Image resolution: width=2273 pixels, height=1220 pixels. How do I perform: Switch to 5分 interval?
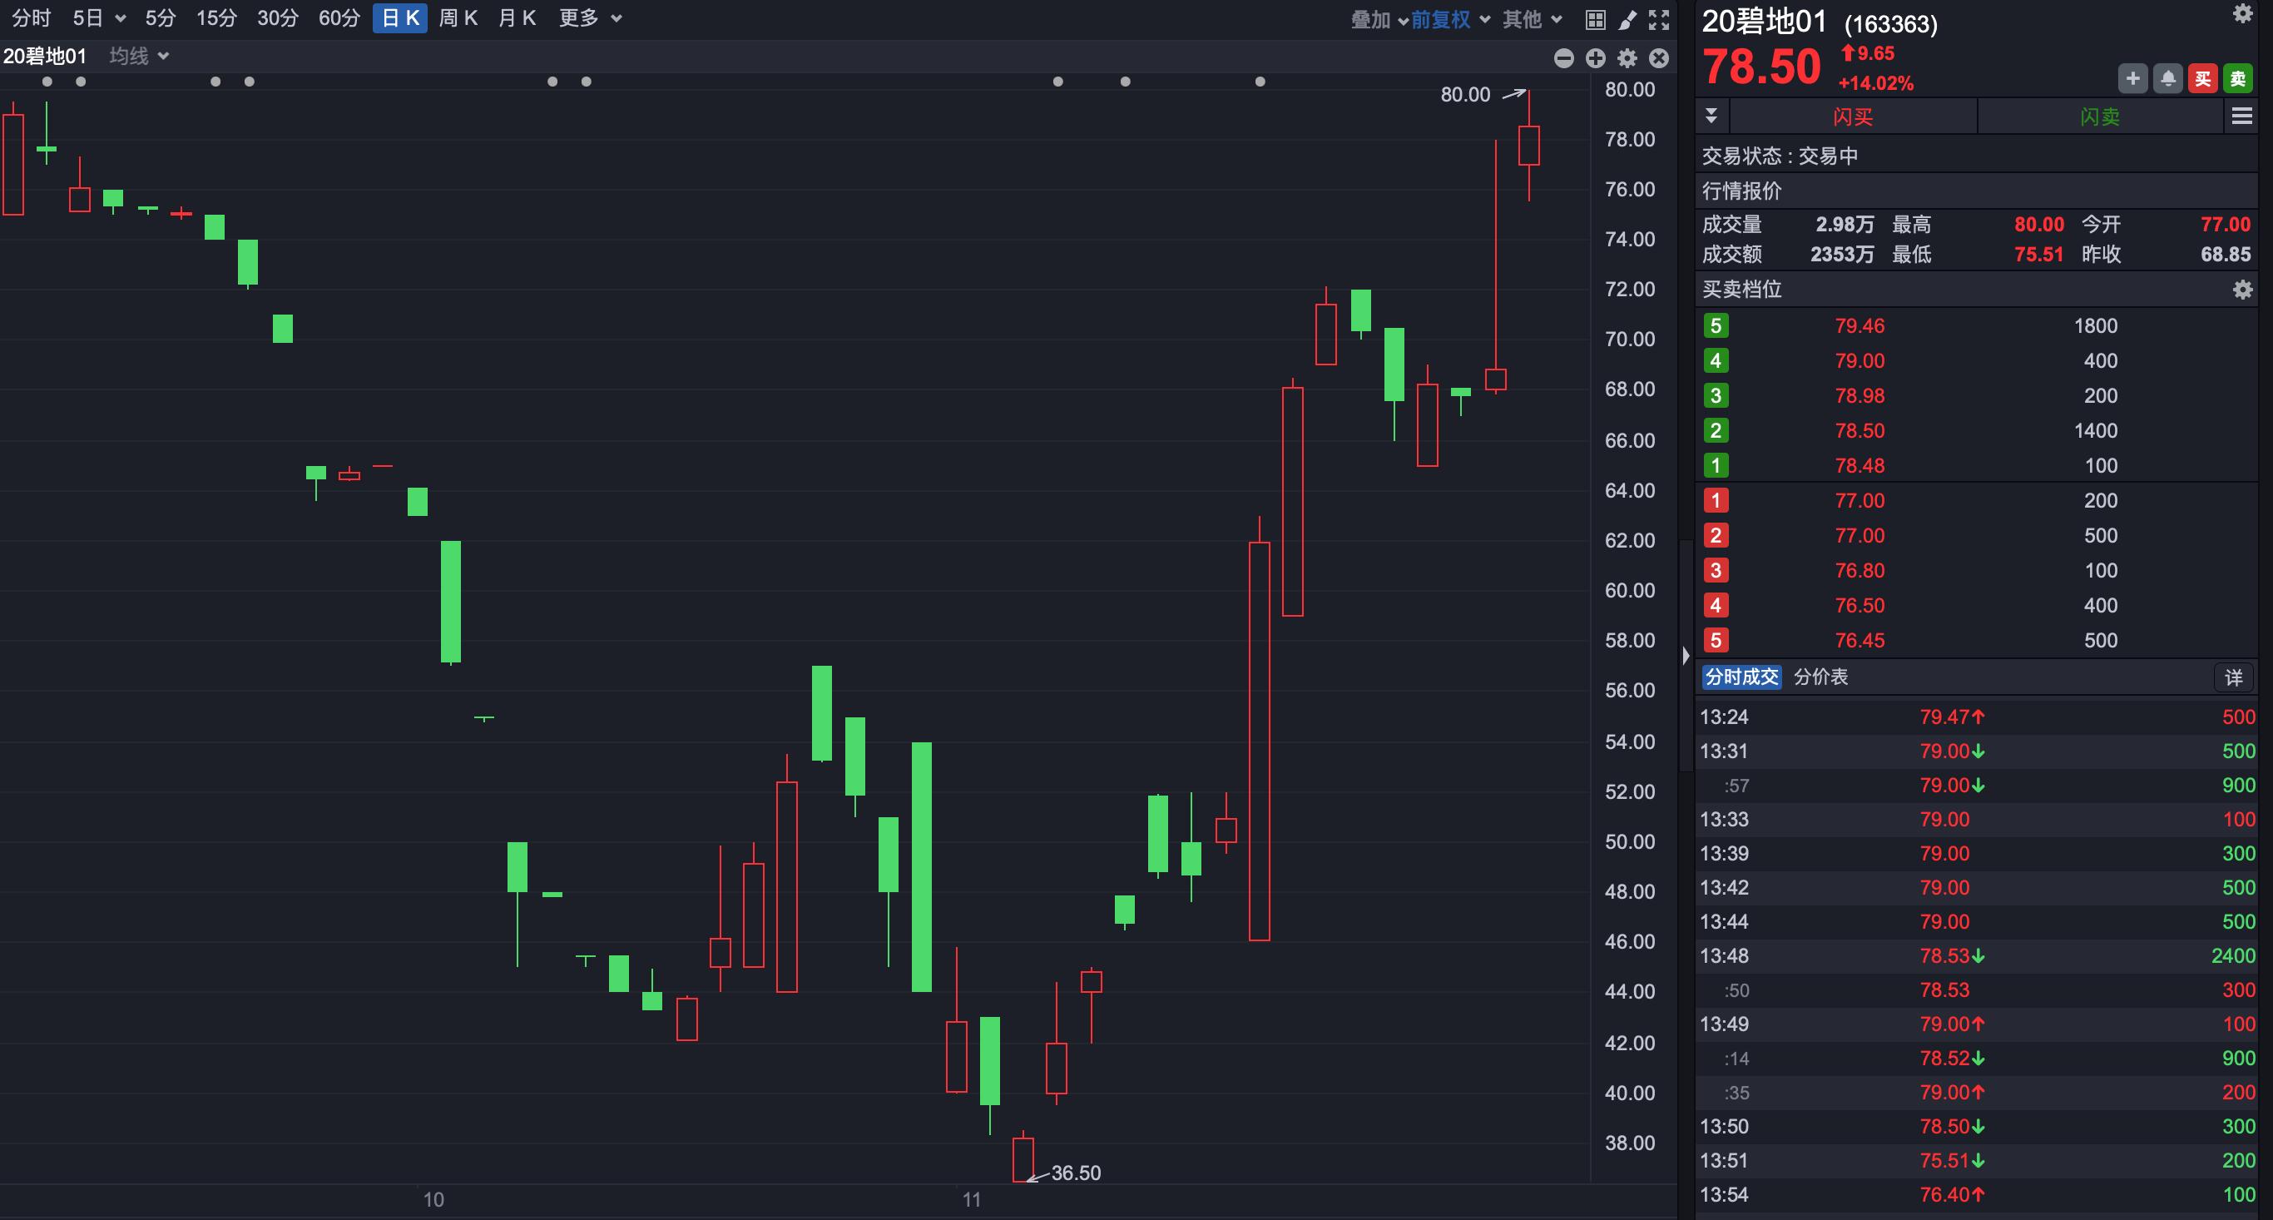[161, 17]
